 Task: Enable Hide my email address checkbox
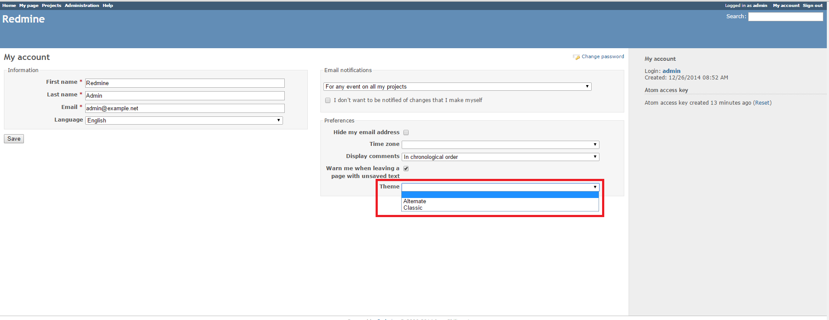406,132
